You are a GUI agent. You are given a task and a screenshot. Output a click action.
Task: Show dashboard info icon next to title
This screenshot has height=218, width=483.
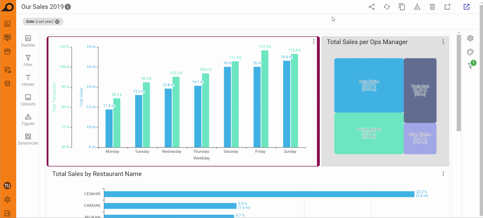tap(68, 7)
